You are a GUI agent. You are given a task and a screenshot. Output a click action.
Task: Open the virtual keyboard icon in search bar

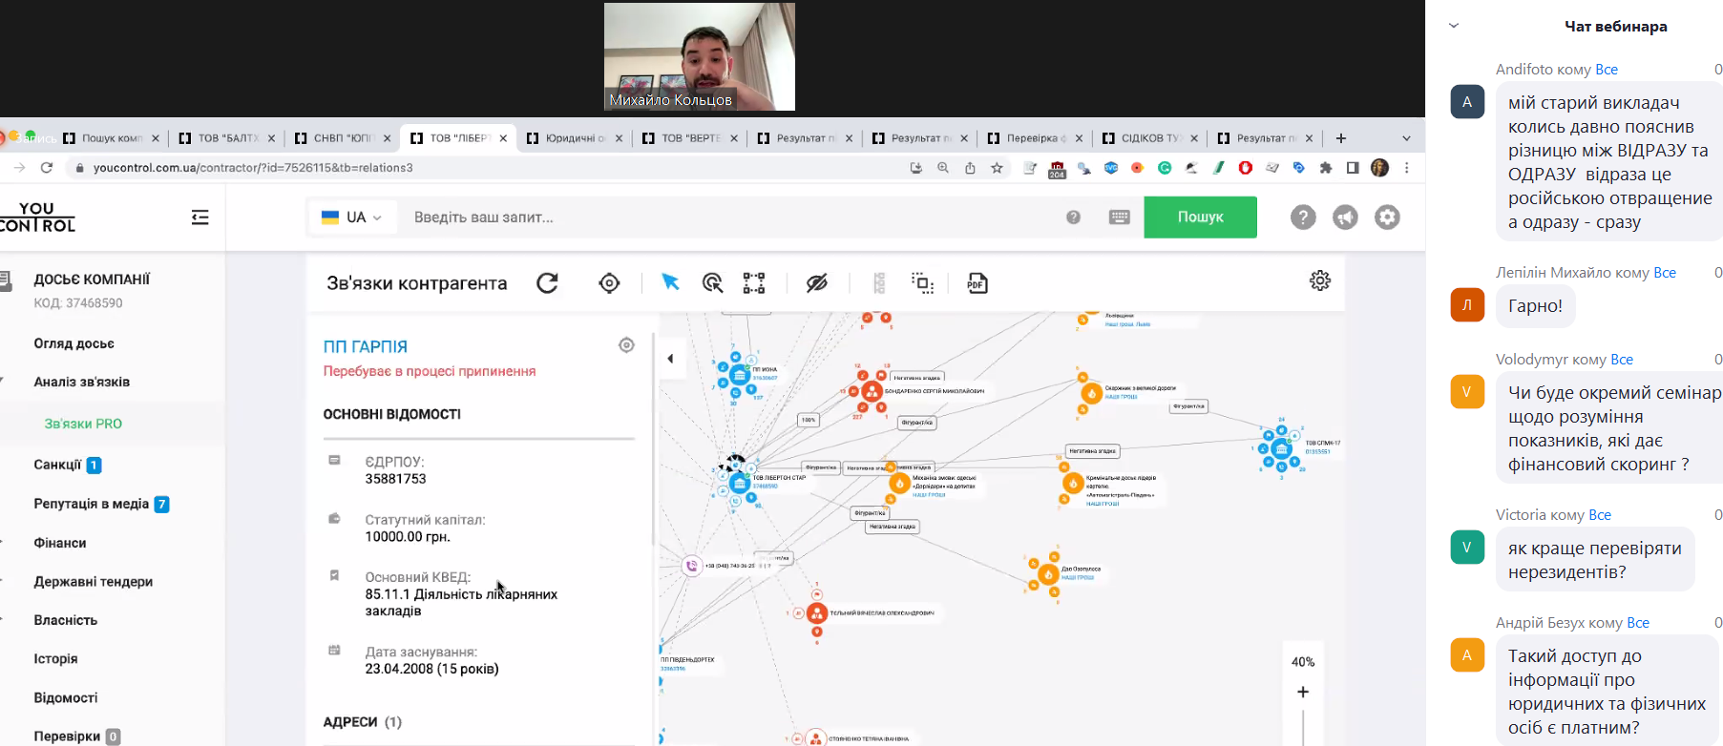pyautogui.click(x=1120, y=218)
